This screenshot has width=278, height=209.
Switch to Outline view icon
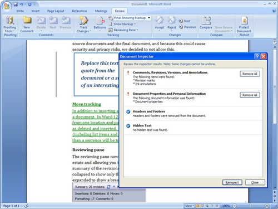(x=212, y=206)
